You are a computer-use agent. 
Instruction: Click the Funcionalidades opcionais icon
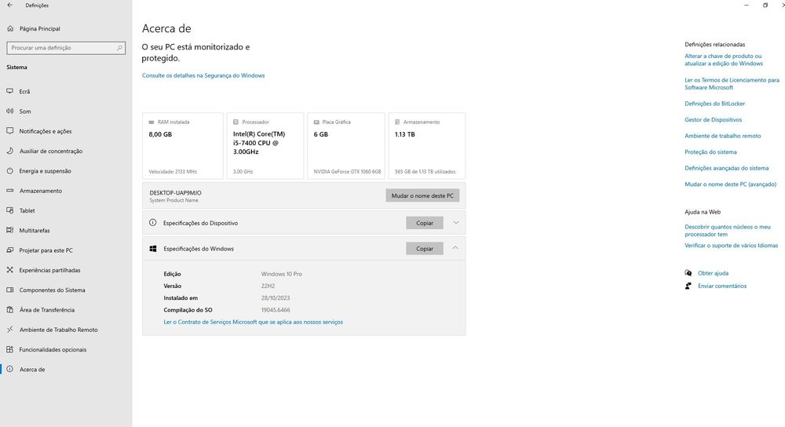pyautogui.click(x=10, y=349)
